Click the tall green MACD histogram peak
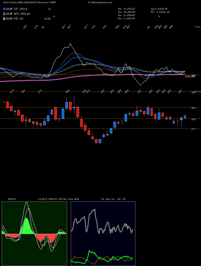Screen dimensions: 201x266 coord(26,226)
